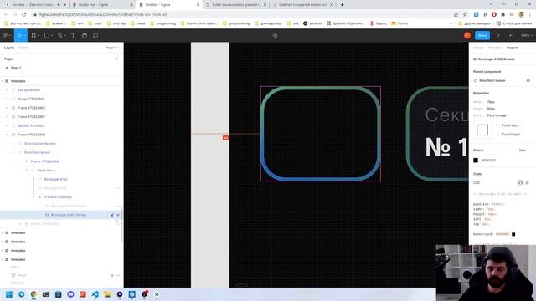Expand the Item/Section Number layer
This screenshot has height=301, width=536.
[x=13, y=144]
